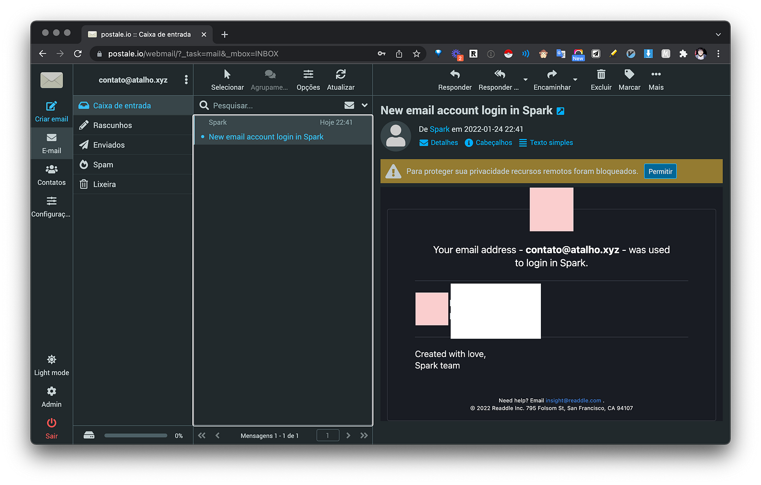761x485 pixels.
Task: Click the insight@readdle.com email link
Action: tap(573, 401)
